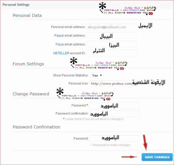This screenshot has height=165, width=174.
Task: Click the red downward arrow above Save Changes
Action: 145,142
